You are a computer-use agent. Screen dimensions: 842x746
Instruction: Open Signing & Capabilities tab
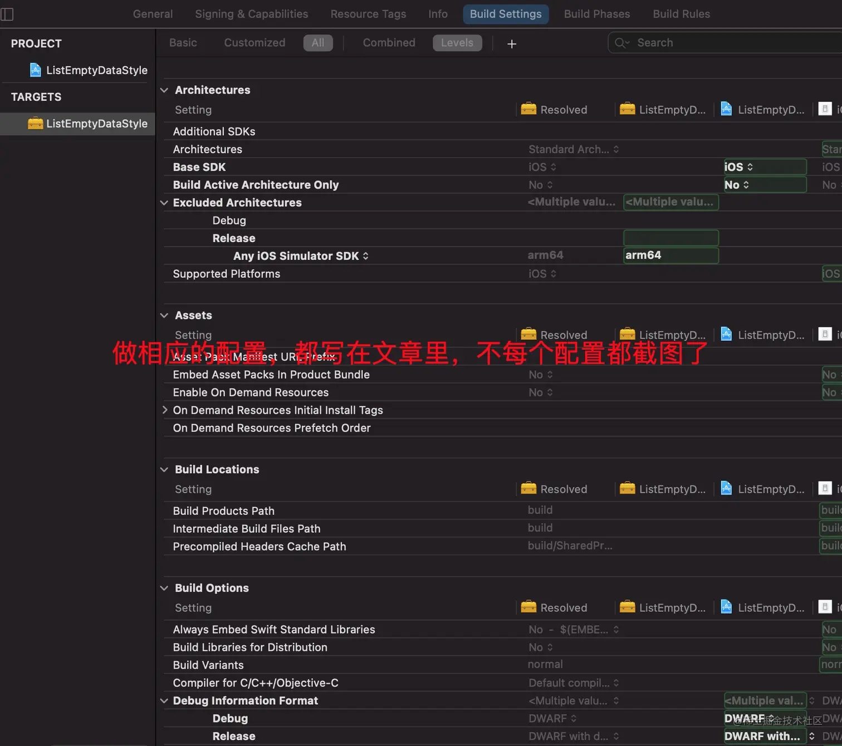point(252,14)
